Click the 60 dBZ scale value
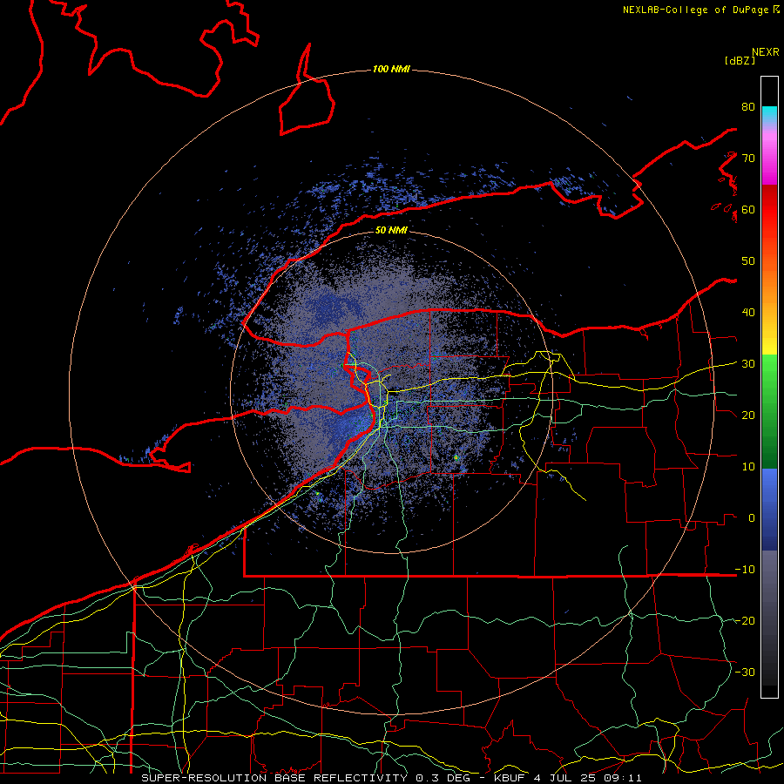Viewport: 784px width, 784px height. [748, 209]
